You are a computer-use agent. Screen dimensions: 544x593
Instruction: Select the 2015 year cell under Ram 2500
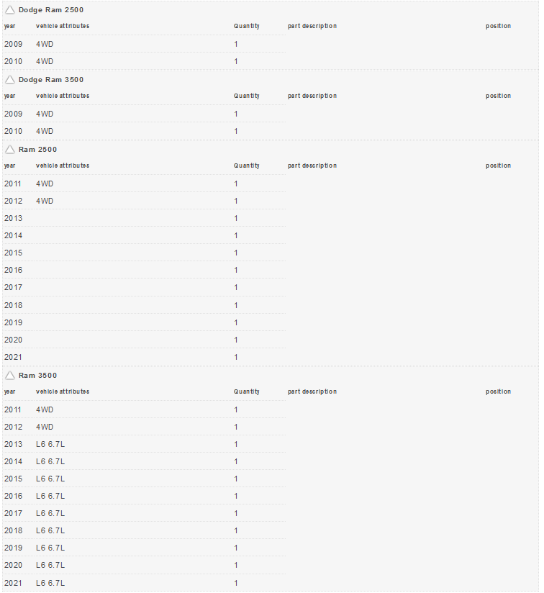coord(13,253)
